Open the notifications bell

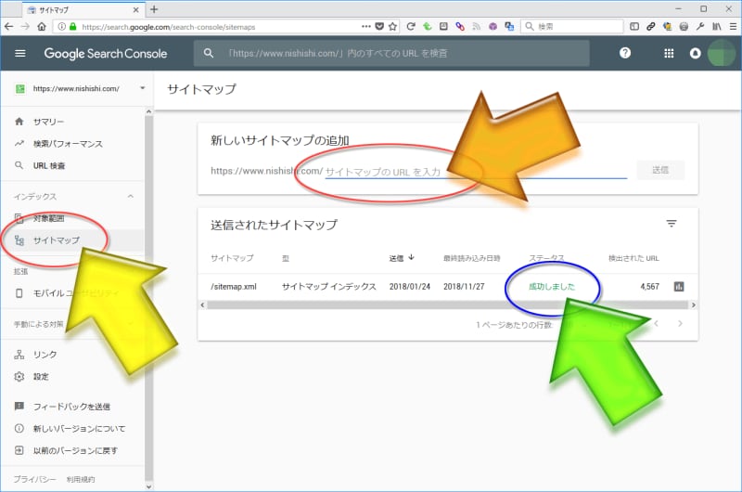point(695,54)
